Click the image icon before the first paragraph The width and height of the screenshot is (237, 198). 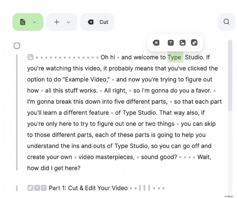coord(30,57)
